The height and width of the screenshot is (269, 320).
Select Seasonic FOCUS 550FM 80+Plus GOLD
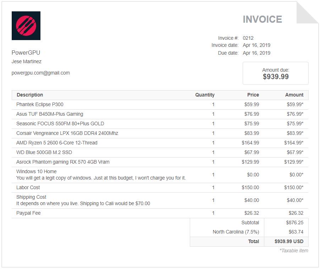60,124
